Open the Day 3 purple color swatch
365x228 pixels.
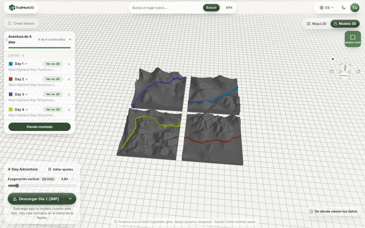click(x=11, y=94)
